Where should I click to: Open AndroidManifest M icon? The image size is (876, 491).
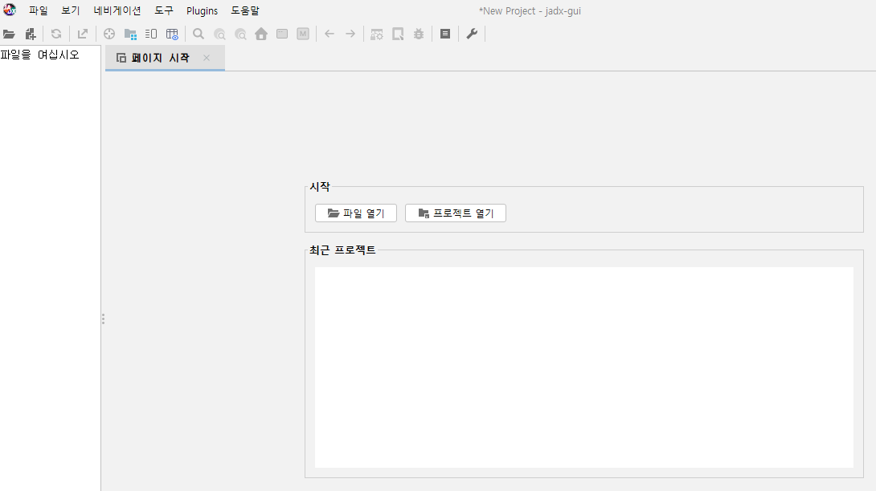[x=303, y=34]
